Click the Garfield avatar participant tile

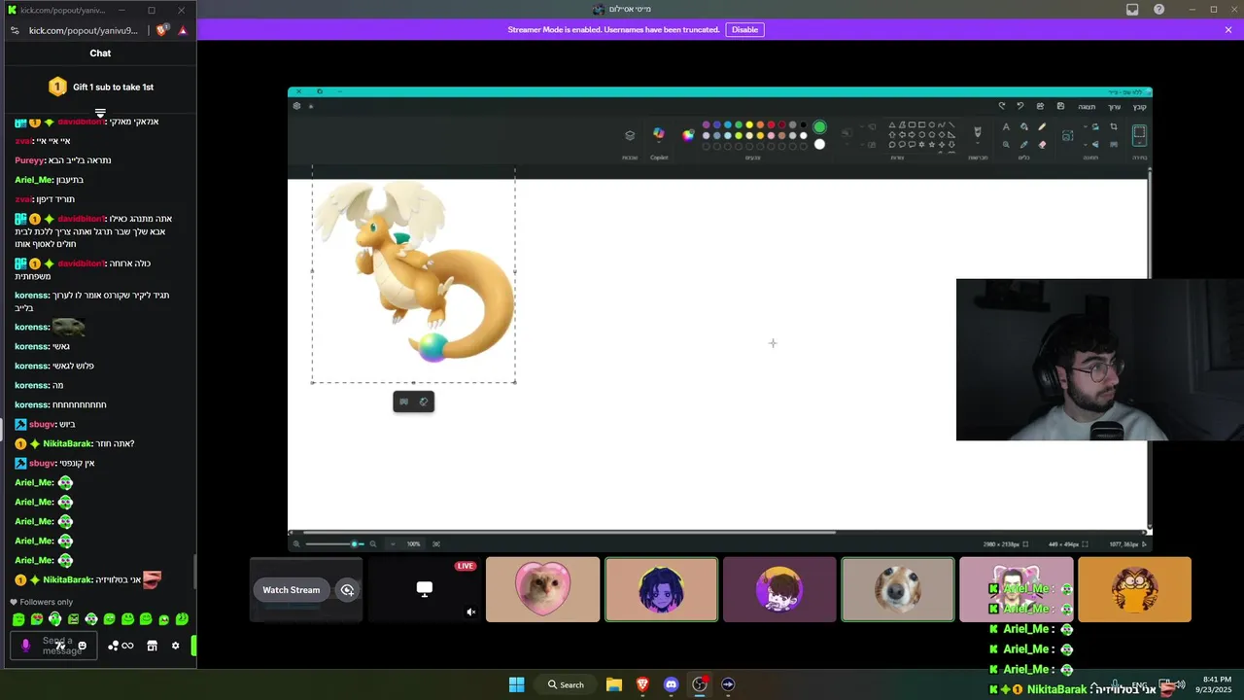point(1134,589)
